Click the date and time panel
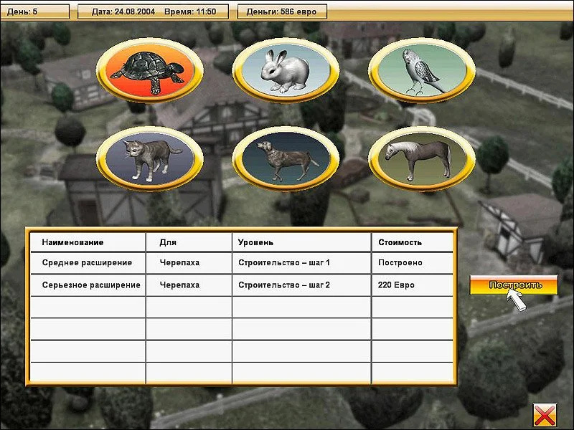The width and height of the screenshot is (574, 430). (x=152, y=11)
